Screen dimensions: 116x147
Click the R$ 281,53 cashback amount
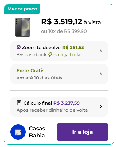tap(73, 48)
